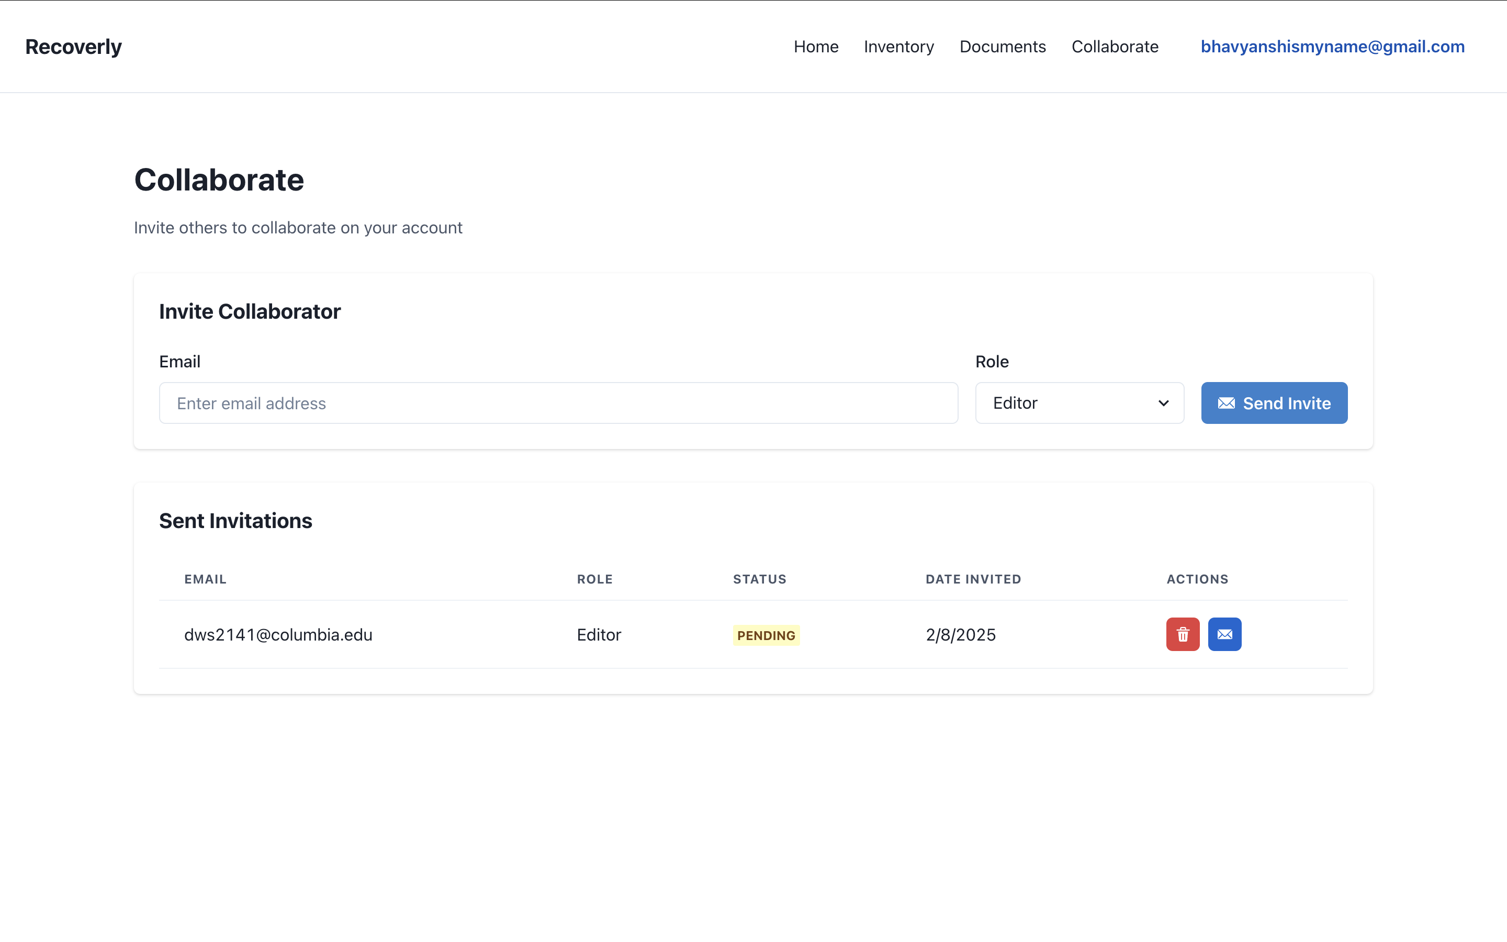Click the EMAIL column header
Image resolution: width=1507 pixels, height=942 pixels.
click(x=206, y=579)
